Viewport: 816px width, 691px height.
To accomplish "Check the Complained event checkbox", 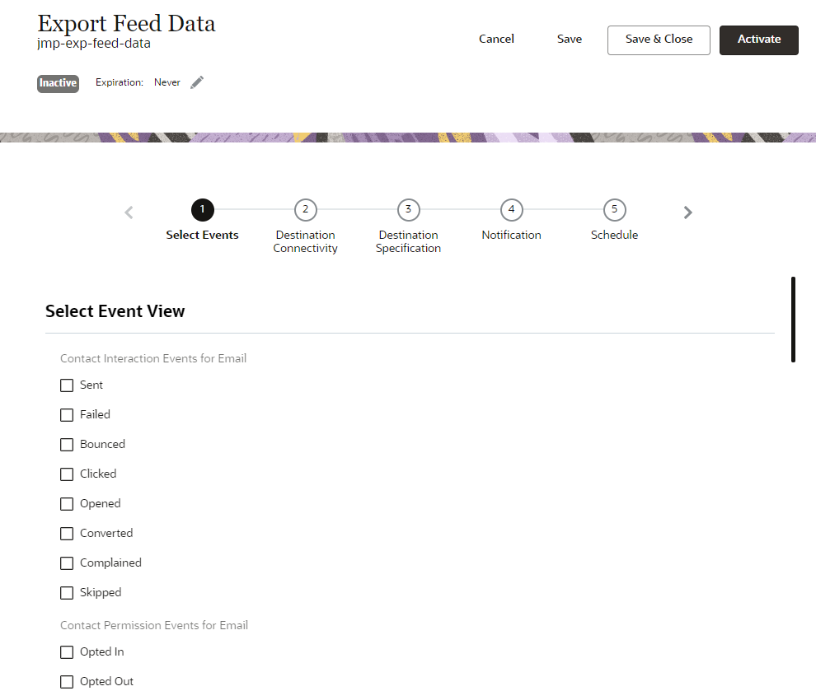I will point(67,563).
